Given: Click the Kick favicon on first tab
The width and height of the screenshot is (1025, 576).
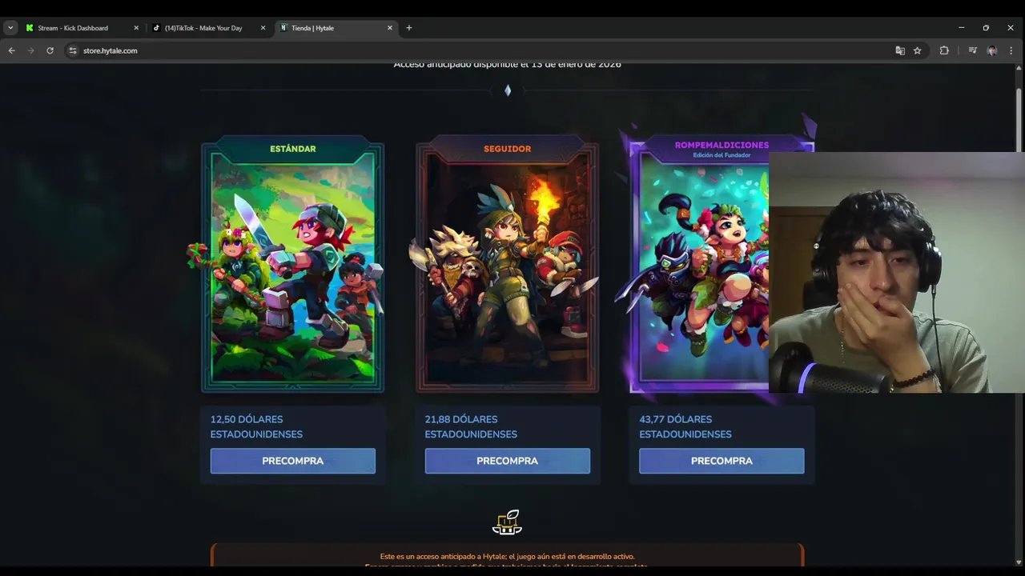Looking at the screenshot, I should coord(30,28).
